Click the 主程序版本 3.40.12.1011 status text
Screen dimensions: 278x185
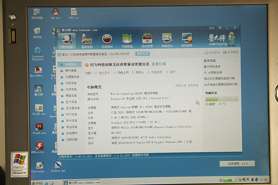click(x=75, y=156)
